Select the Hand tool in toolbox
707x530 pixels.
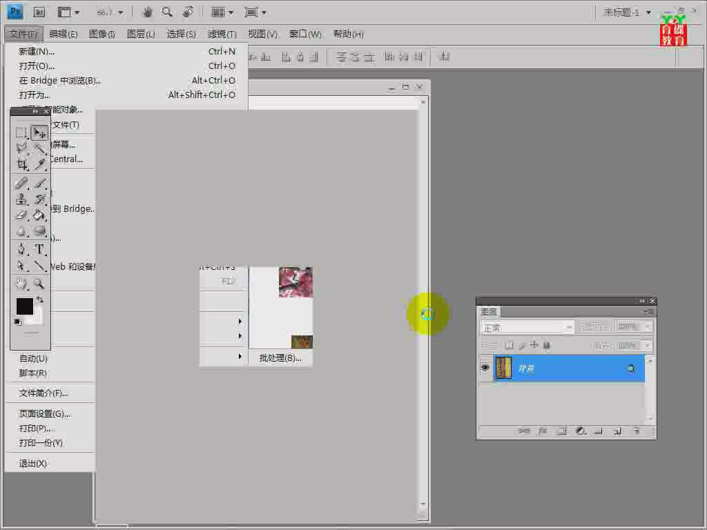click(21, 284)
